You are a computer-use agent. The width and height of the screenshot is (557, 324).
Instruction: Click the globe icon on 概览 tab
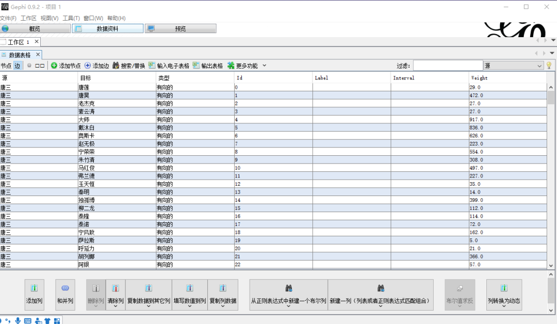pos(5,28)
